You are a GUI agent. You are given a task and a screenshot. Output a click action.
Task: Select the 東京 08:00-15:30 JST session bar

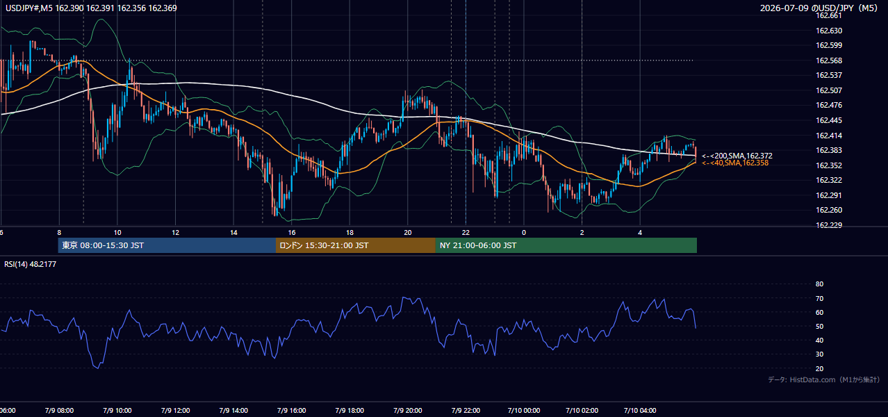coord(167,245)
